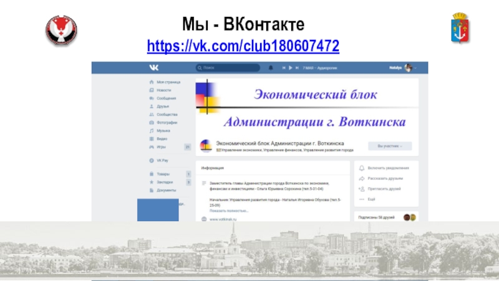Open the www.votkinsk.ru website link
The width and height of the screenshot is (499, 281).
[223, 219]
